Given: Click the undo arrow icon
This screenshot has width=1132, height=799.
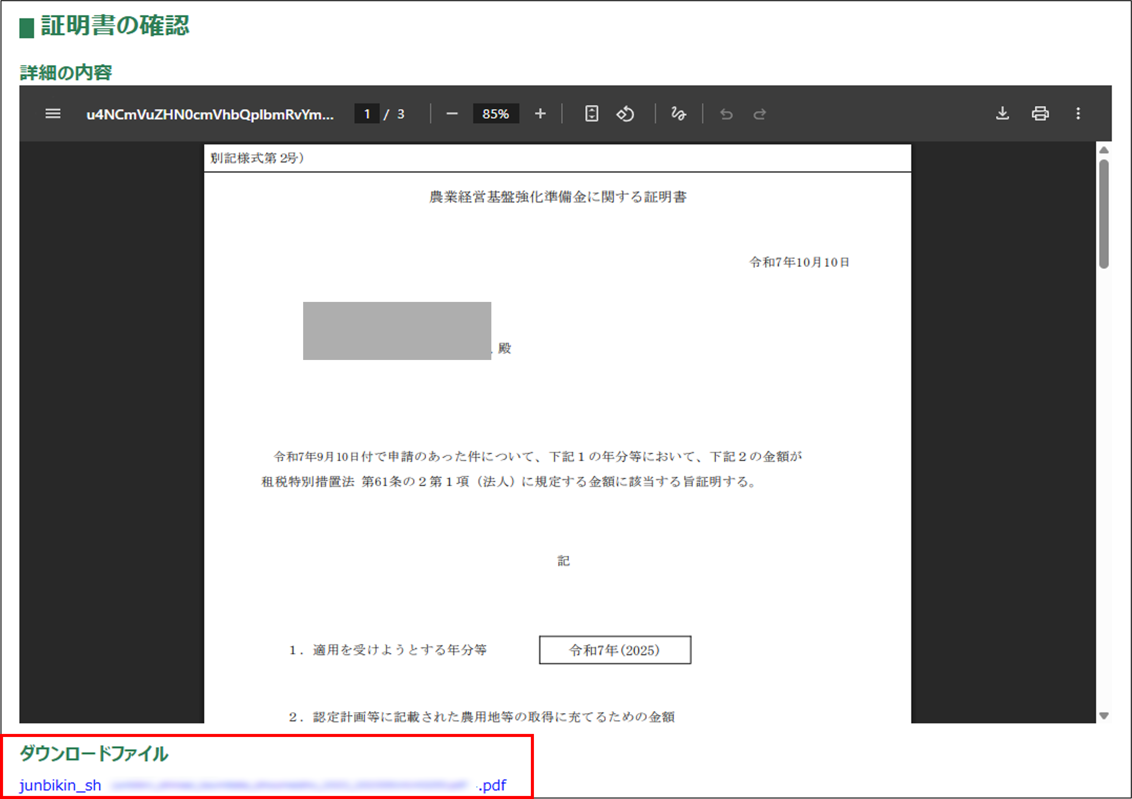Looking at the screenshot, I should click(x=726, y=114).
